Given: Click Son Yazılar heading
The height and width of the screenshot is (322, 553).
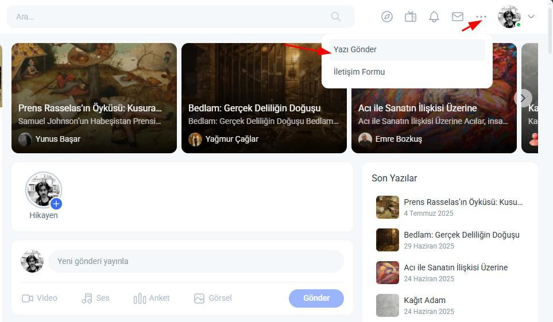Looking at the screenshot, I should [x=395, y=178].
